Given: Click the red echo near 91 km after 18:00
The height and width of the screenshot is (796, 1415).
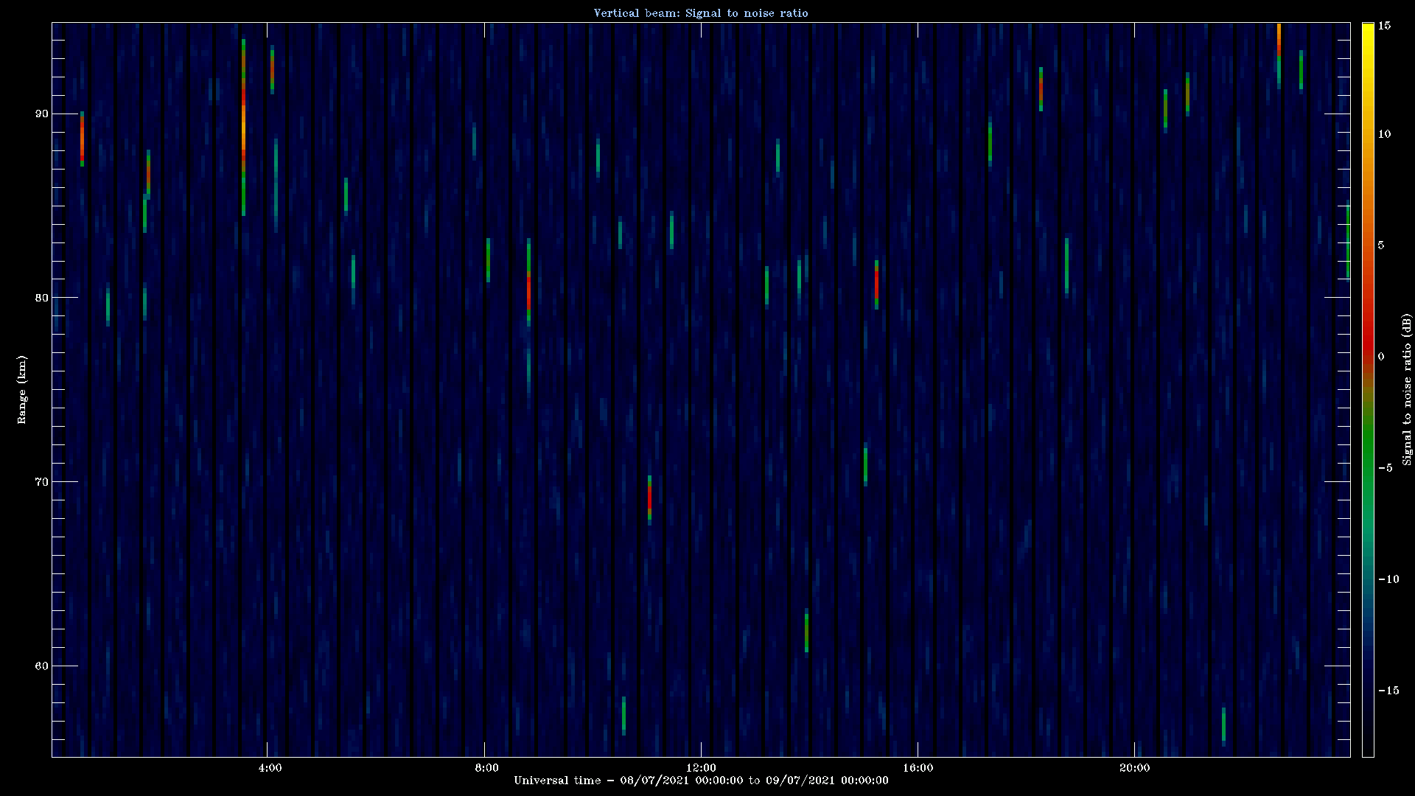Looking at the screenshot, I should (1041, 89).
